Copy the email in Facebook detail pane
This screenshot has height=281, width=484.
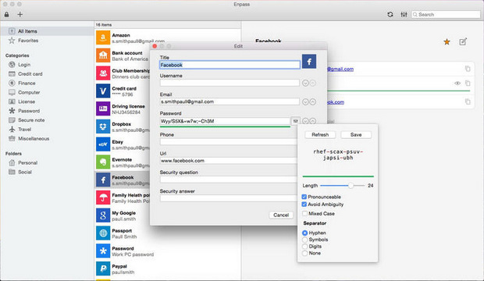(x=468, y=69)
